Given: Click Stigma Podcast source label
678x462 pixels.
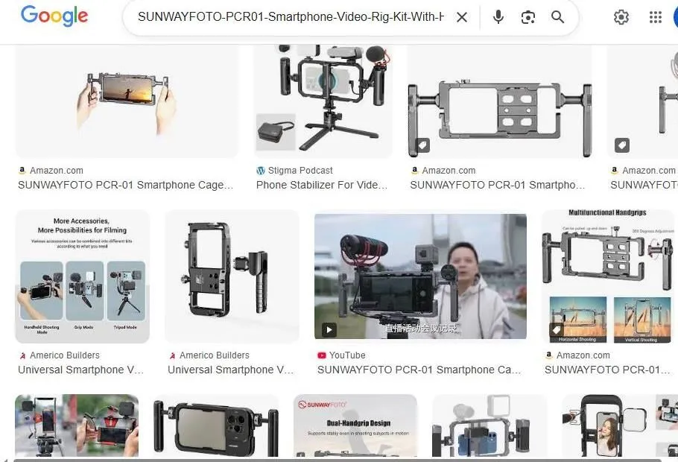Looking at the screenshot, I should point(300,171).
